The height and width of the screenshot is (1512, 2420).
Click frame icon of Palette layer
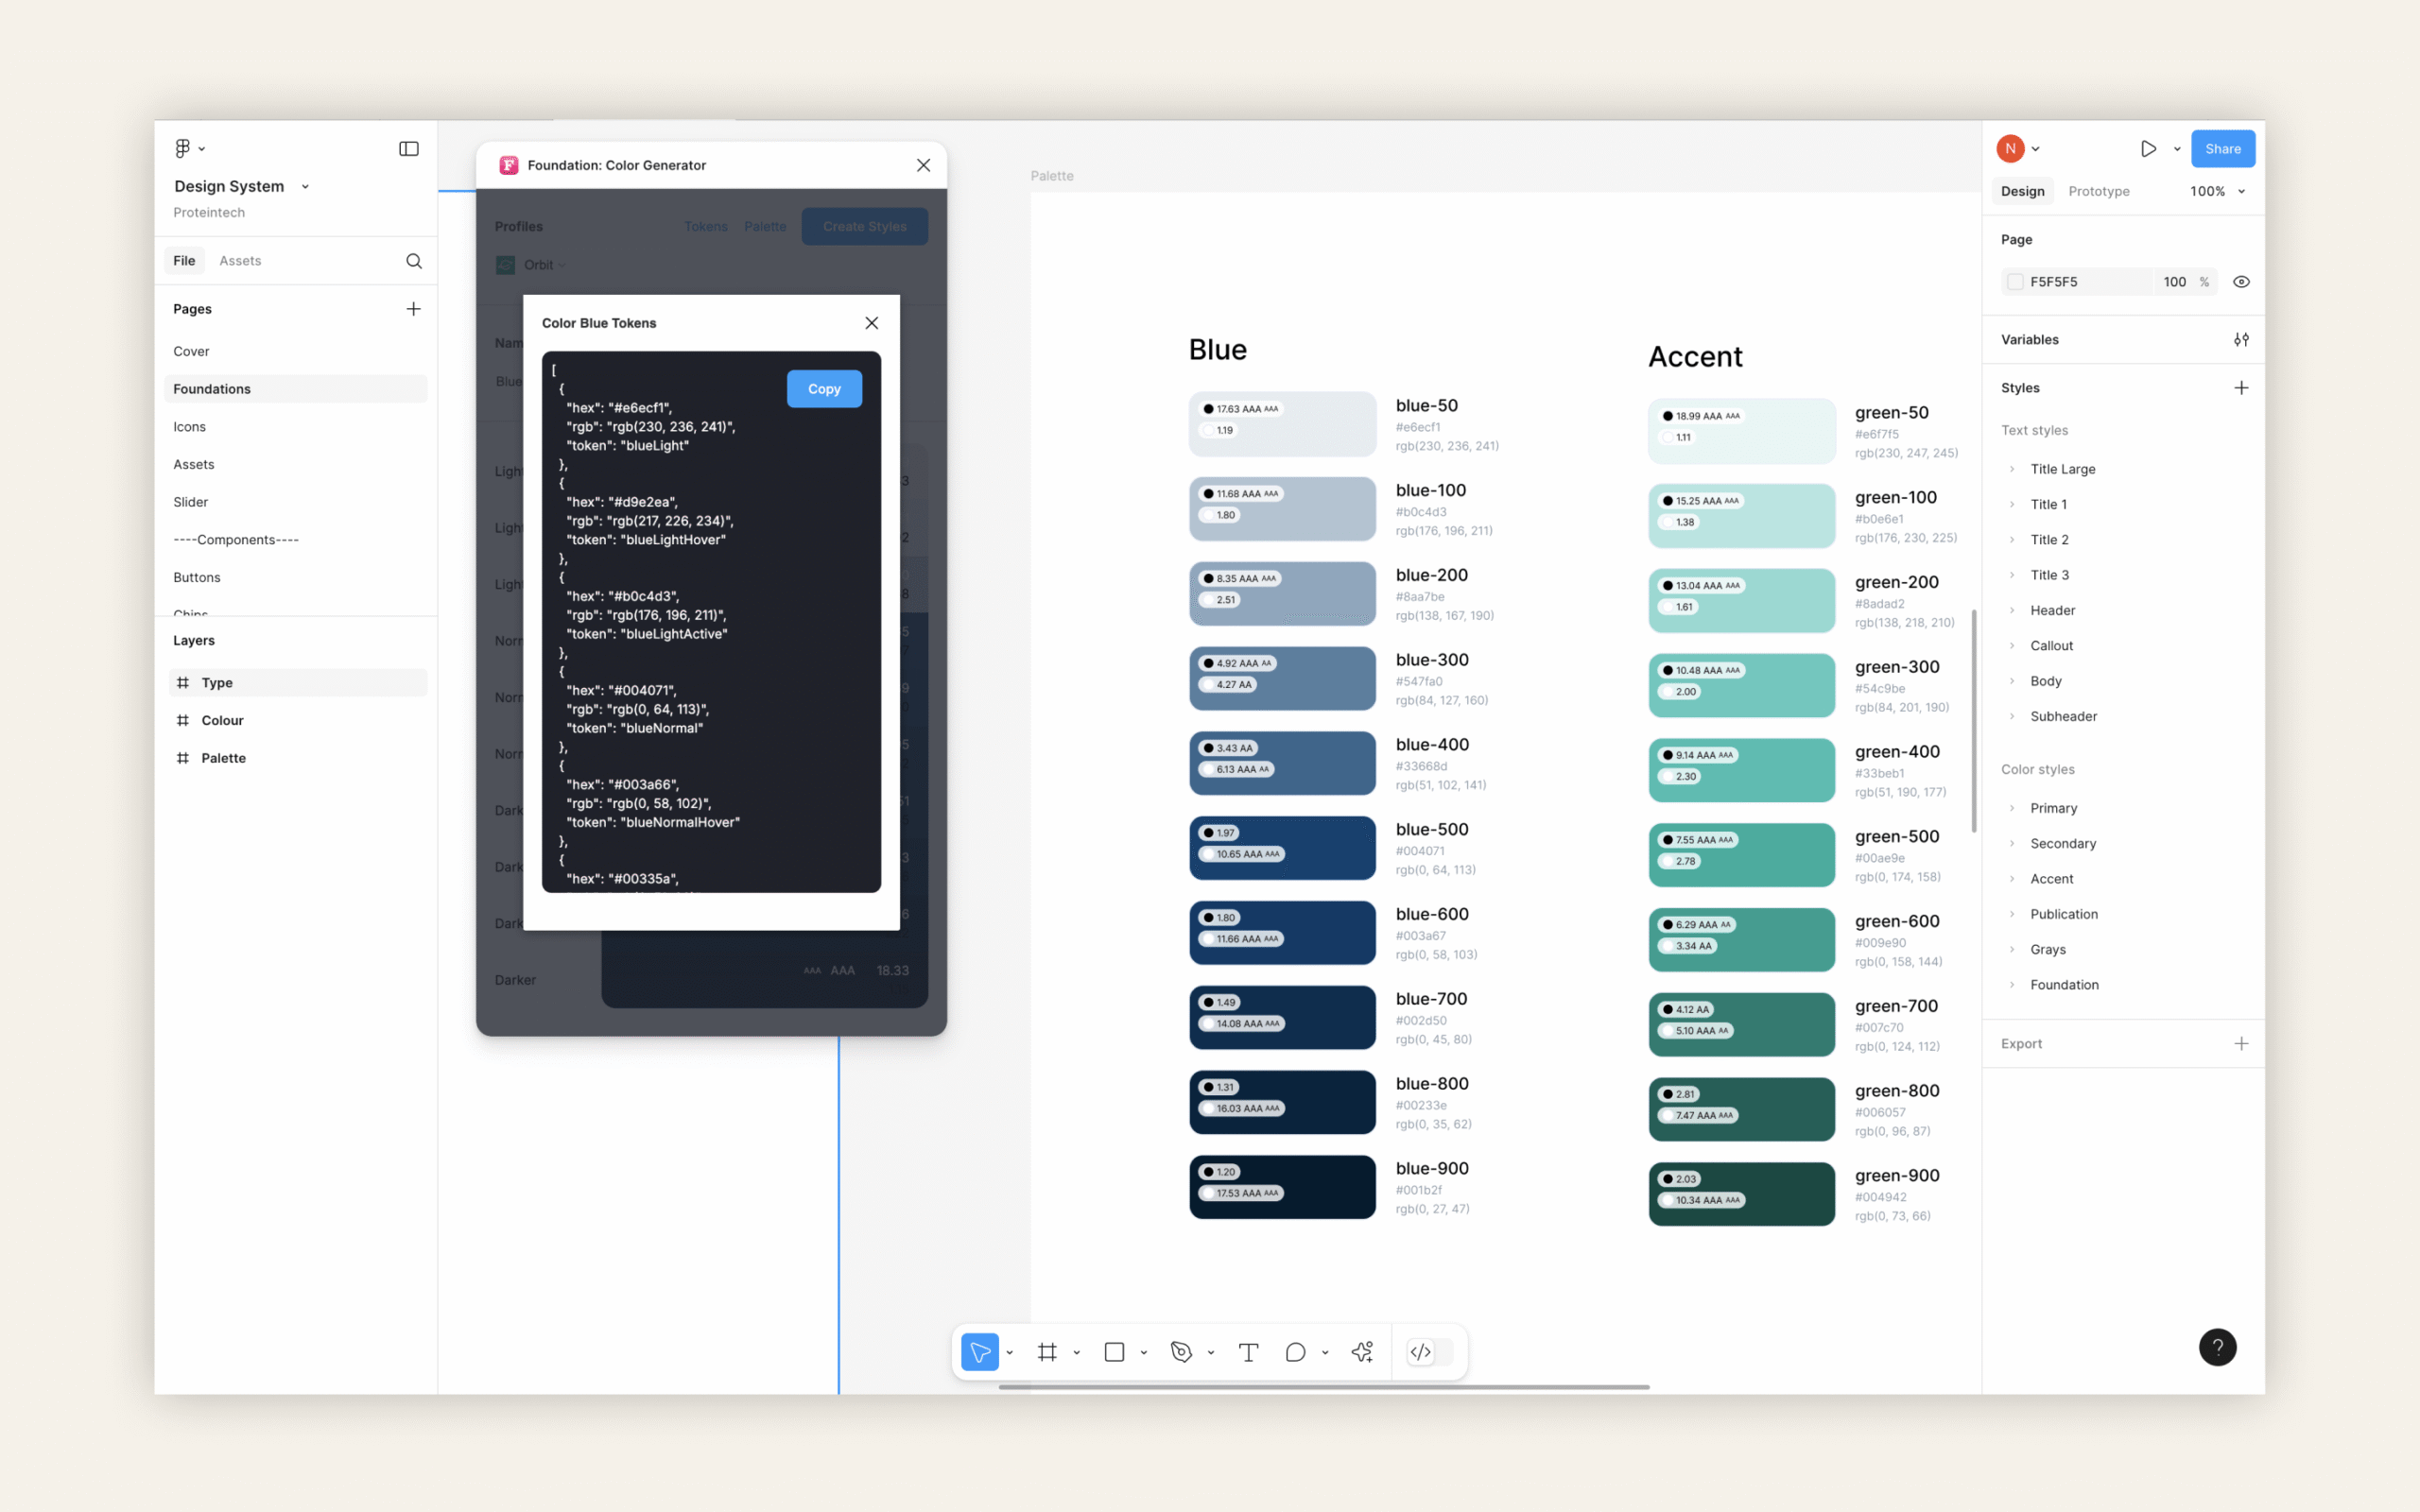pos(183,758)
